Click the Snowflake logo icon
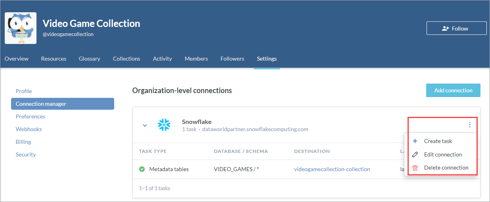 (164, 125)
